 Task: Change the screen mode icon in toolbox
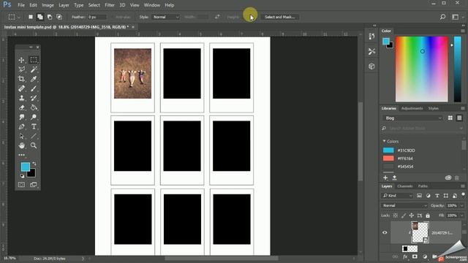pyautogui.click(x=34, y=185)
